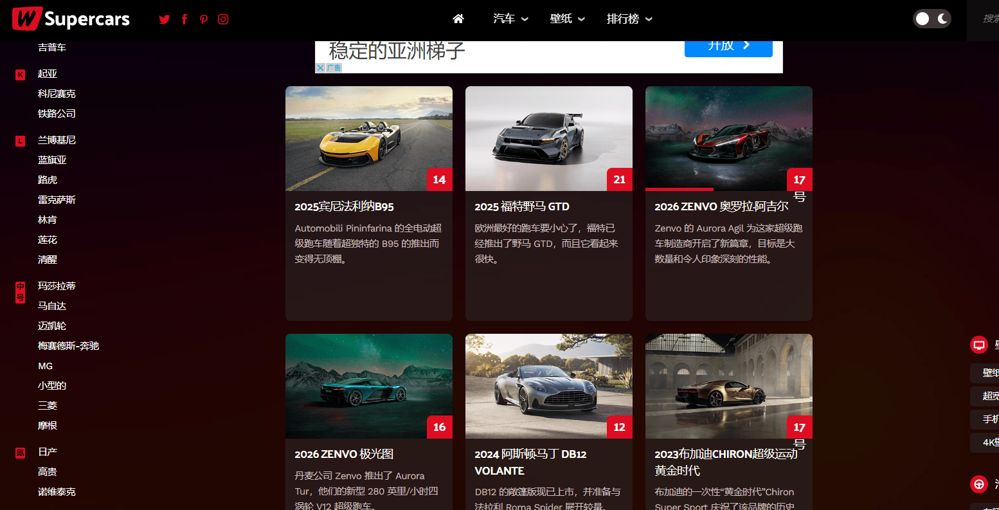The height and width of the screenshot is (510, 999).
Task: Close the ad with the X button
Action: [x=320, y=68]
